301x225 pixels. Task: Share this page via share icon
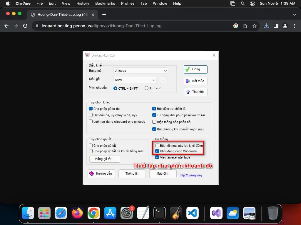(245, 26)
